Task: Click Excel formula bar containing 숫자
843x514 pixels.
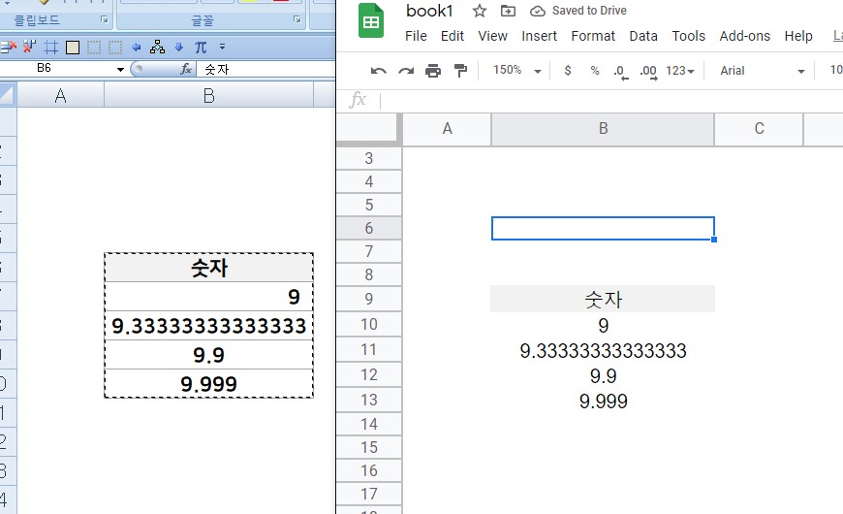Action: coord(266,69)
